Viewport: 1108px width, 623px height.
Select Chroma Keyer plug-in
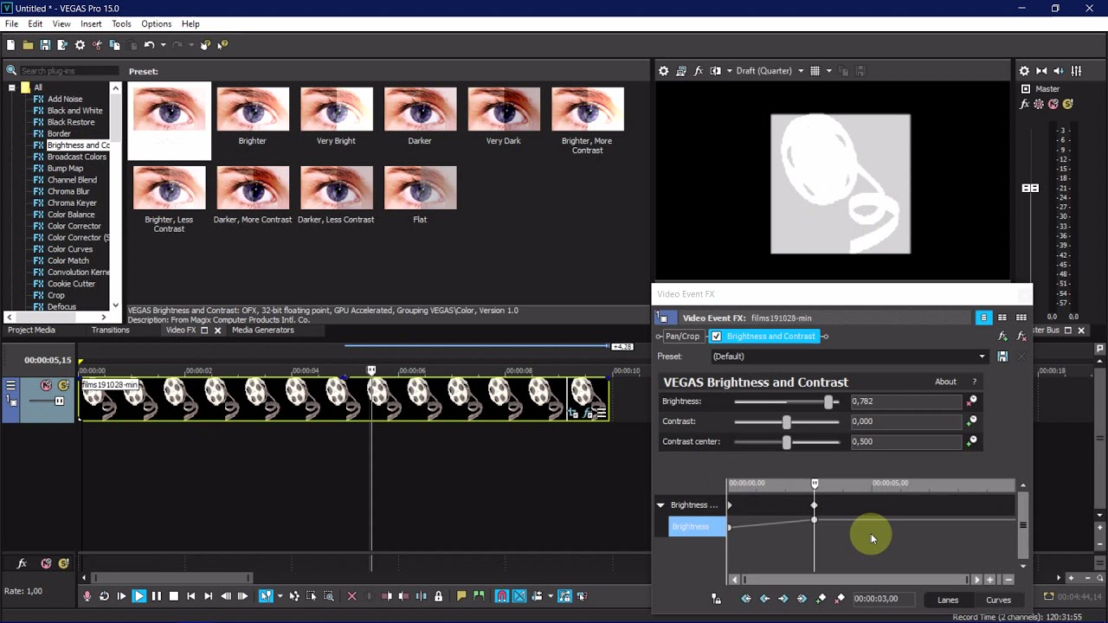[x=72, y=202]
